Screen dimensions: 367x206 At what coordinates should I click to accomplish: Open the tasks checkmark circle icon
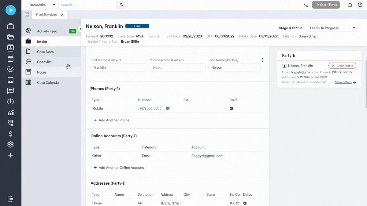tap(10, 69)
